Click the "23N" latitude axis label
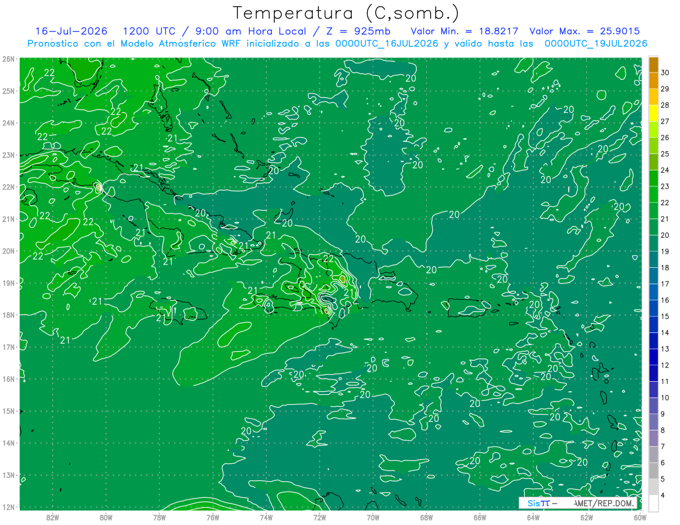The height and width of the screenshot is (525, 680). point(8,155)
